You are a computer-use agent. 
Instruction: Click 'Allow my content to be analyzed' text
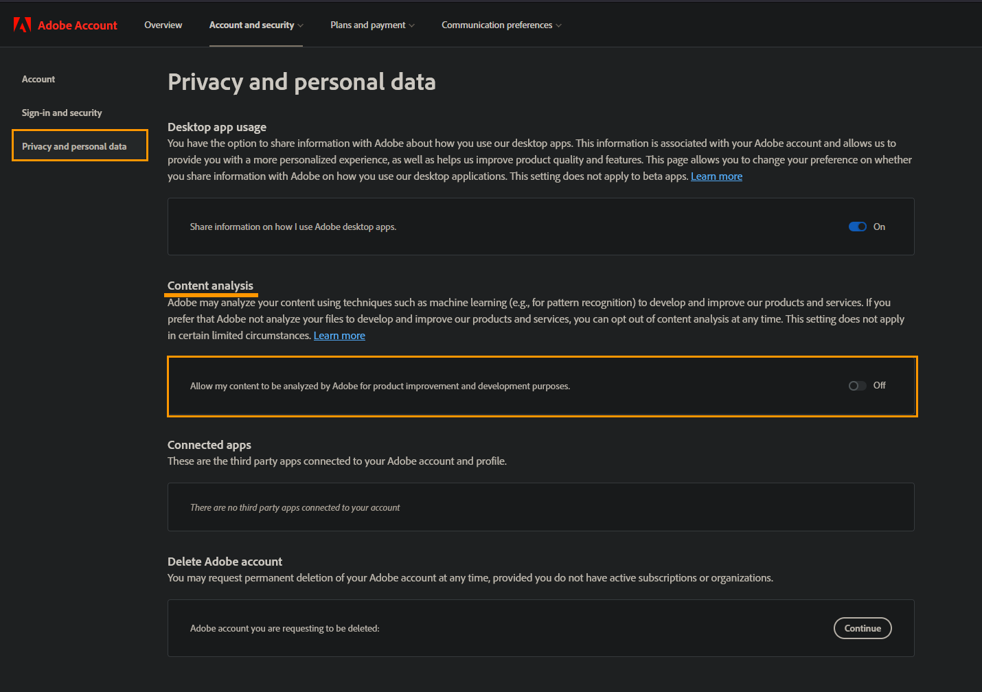click(380, 386)
